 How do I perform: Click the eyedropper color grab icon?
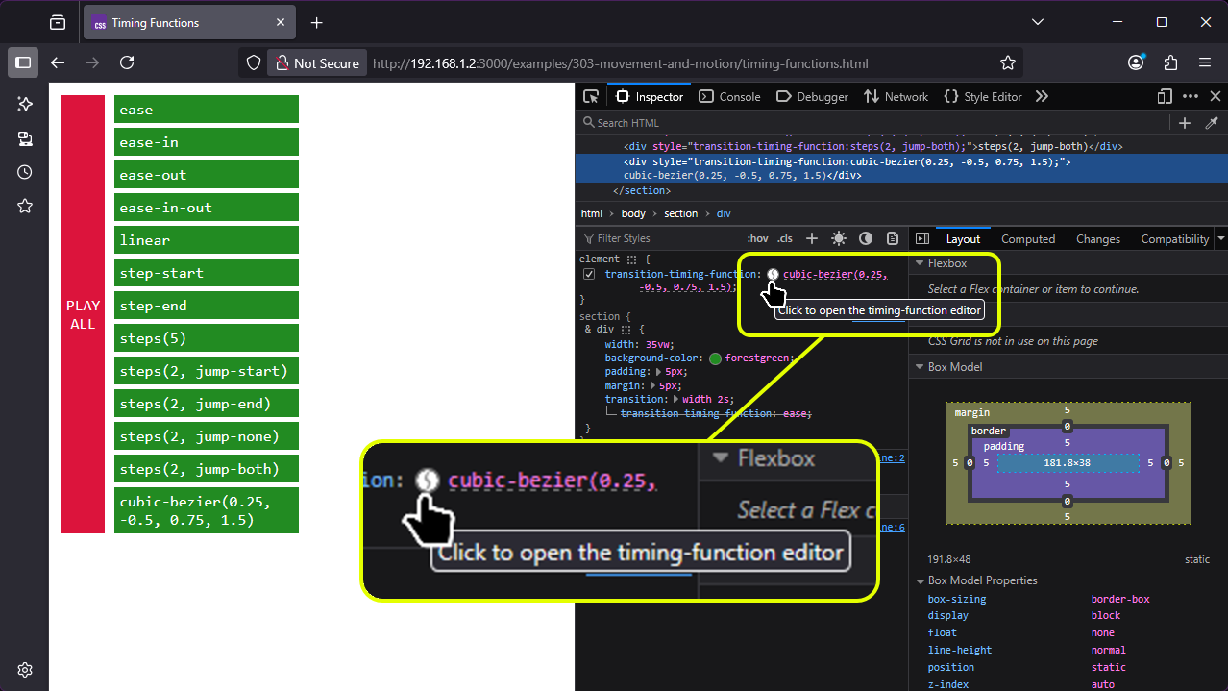point(1212,123)
